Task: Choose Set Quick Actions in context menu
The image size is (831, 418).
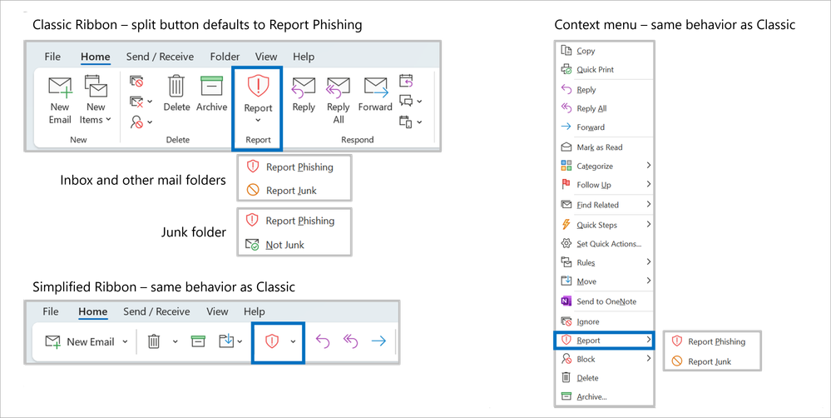Action: click(x=605, y=243)
